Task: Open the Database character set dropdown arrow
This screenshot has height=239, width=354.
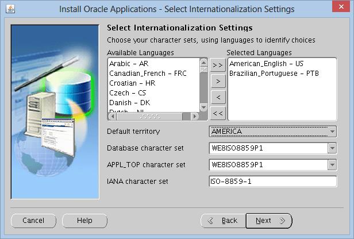Action: [332, 148]
